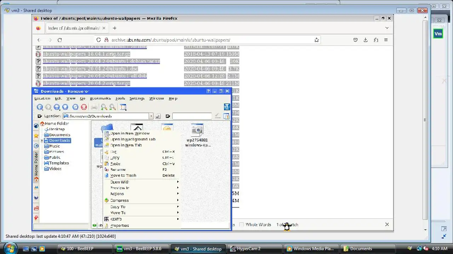Click Konqueror's Print toolbar icon
Viewport: 453px width, 254px height.
[94, 107]
